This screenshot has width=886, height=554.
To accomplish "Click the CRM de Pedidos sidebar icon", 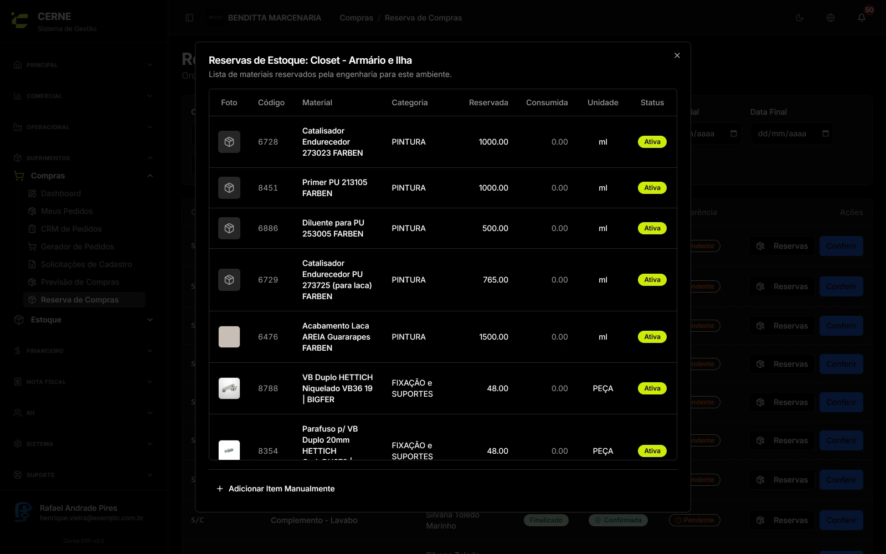I will (32, 229).
